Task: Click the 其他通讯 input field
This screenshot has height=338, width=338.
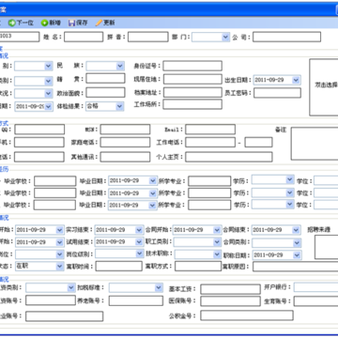Action: click(125, 157)
